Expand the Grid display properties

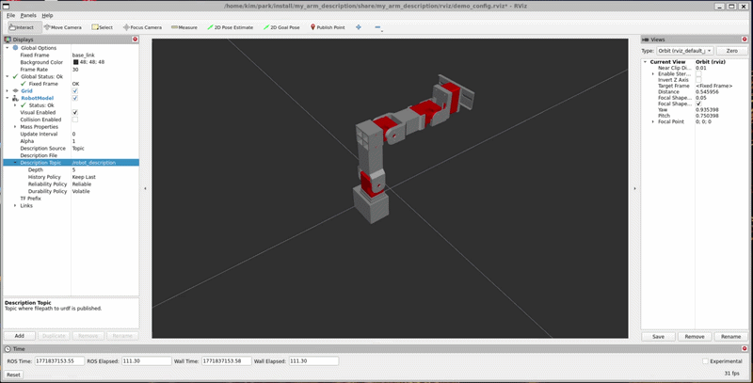(8, 90)
